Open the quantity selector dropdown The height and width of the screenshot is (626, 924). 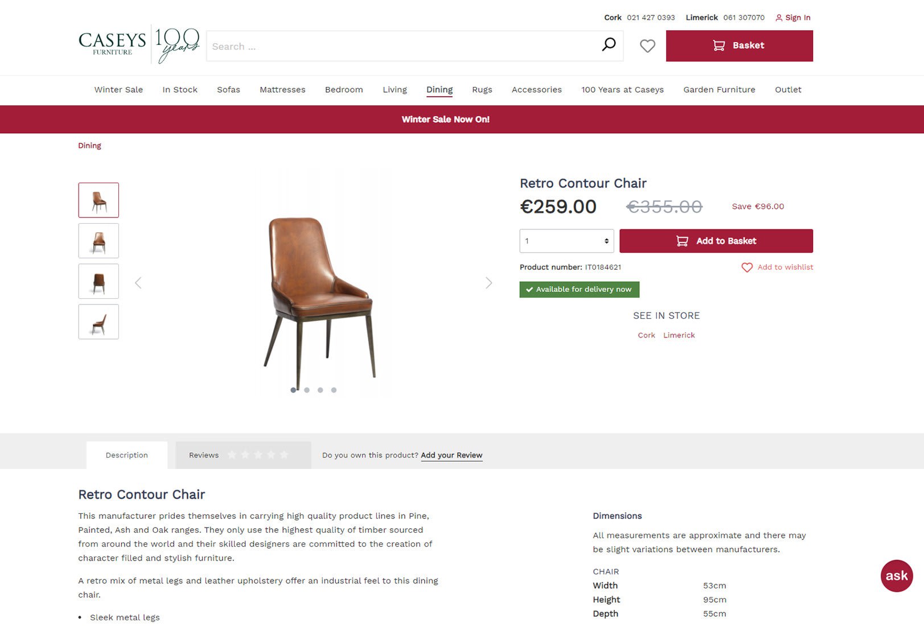coord(566,241)
